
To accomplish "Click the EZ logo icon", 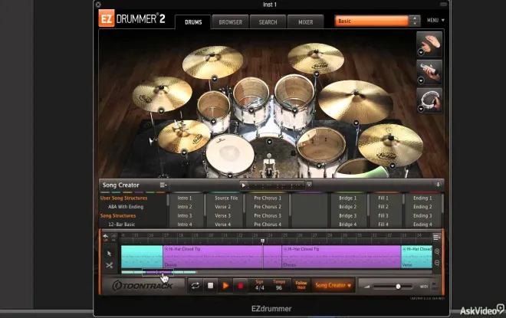I will click(106, 18).
